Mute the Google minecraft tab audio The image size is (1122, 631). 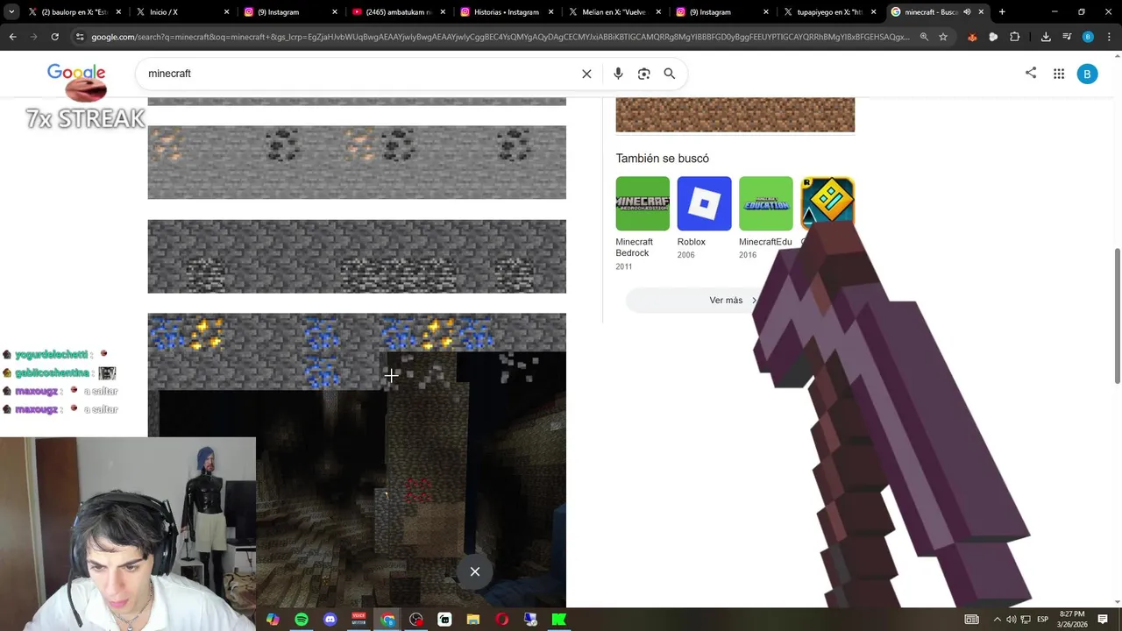tap(967, 12)
